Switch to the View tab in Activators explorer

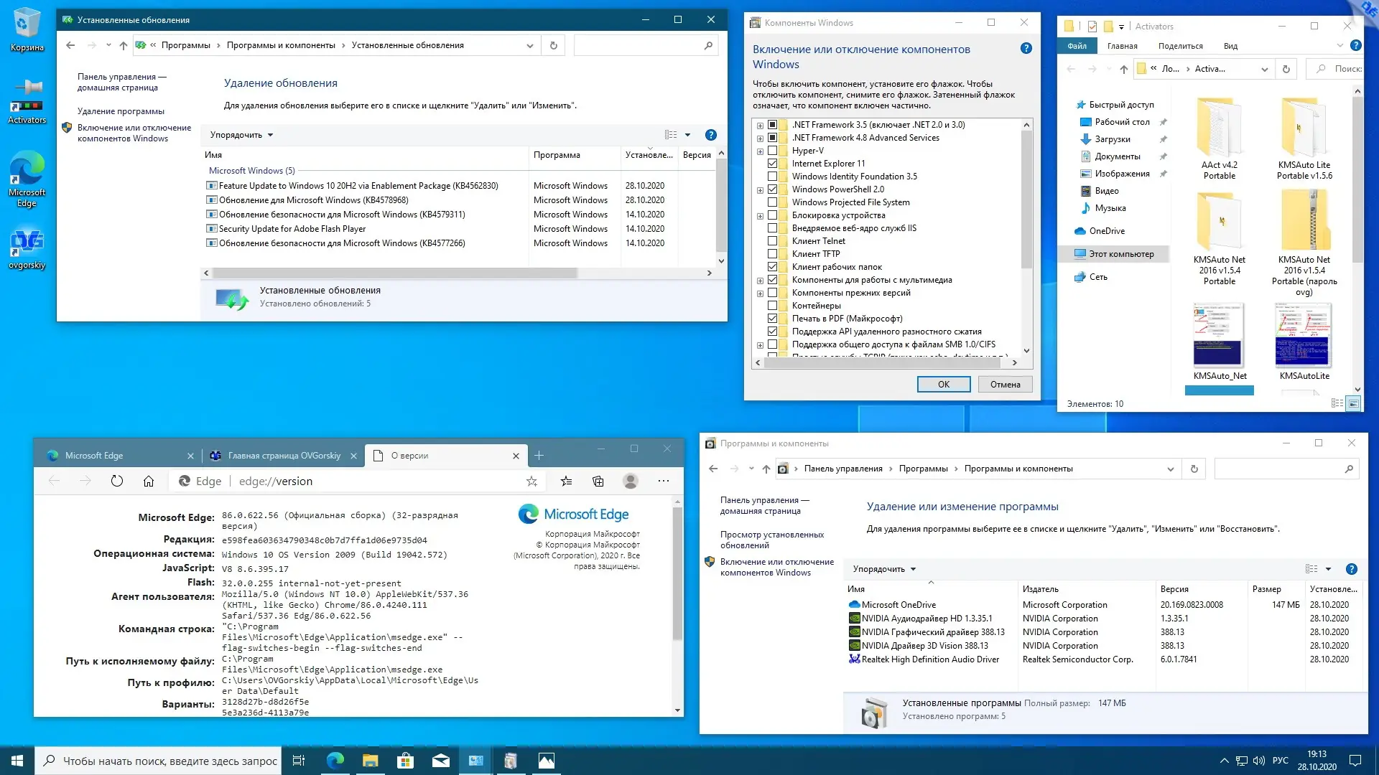pos(1230,46)
